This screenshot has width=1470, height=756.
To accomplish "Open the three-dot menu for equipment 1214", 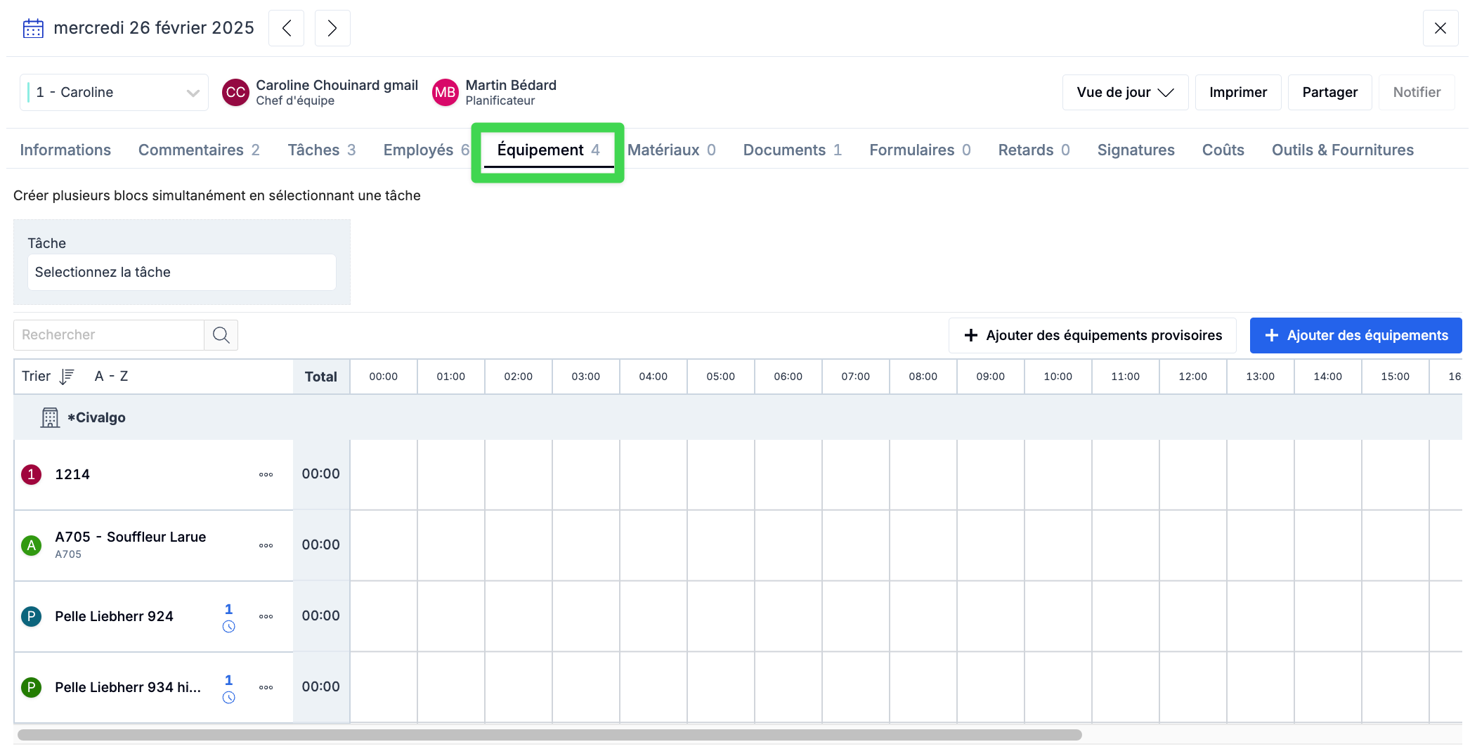I will pos(266,475).
